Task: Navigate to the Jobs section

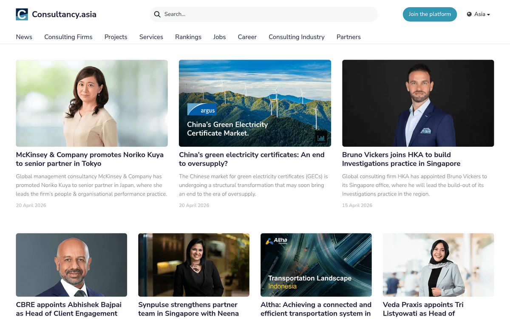Action: (220, 37)
